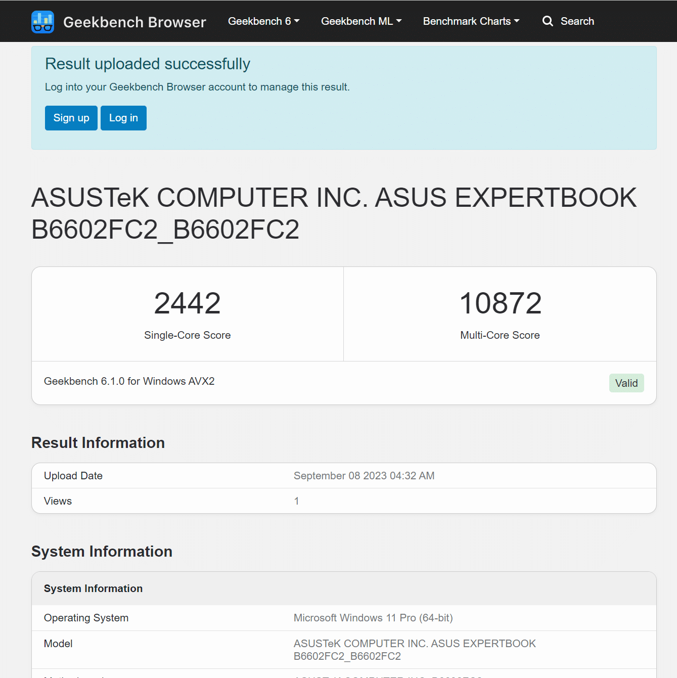Click the Result Information heading
677x678 pixels.
click(98, 443)
